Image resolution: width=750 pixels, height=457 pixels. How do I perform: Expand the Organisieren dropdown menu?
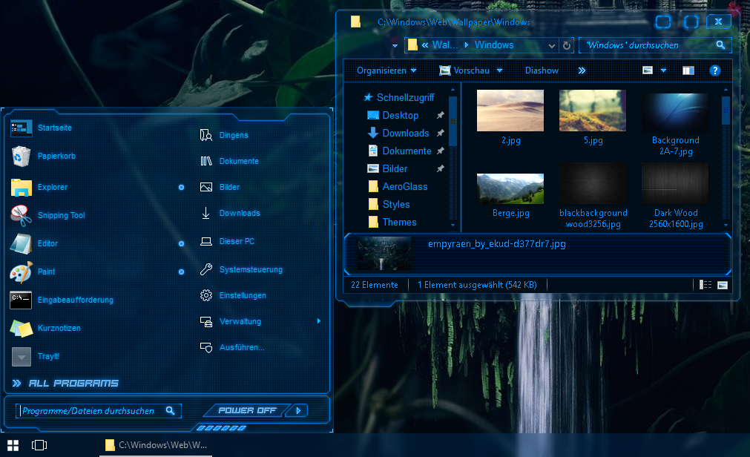coord(386,70)
